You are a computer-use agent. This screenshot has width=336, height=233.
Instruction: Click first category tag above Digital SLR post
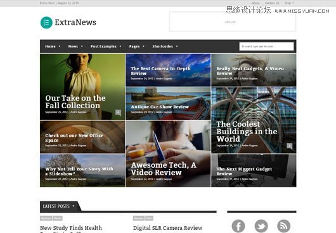click(139, 218)
